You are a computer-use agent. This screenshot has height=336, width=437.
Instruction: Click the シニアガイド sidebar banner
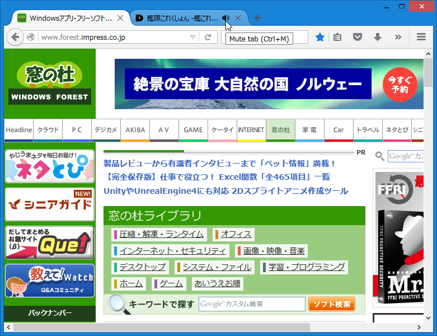click(50, 204)
